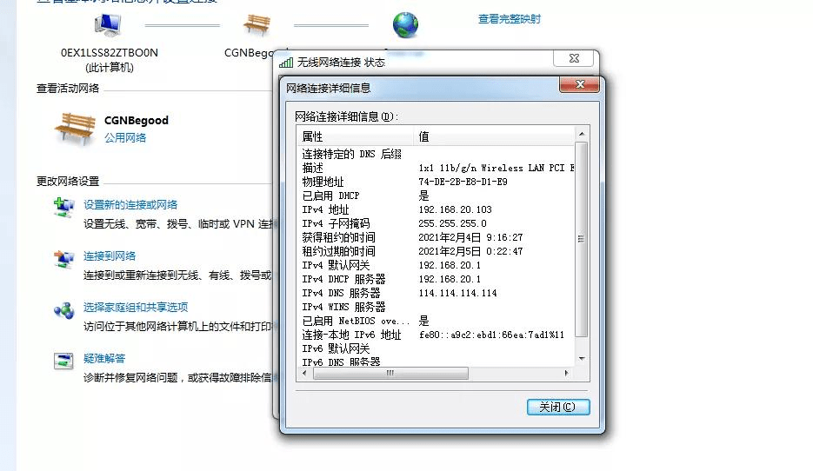The width and height of the screenshot is (813, 471).
Task: Click the Wireless LAN PCI description value
Action: click(x=496, y=168)
